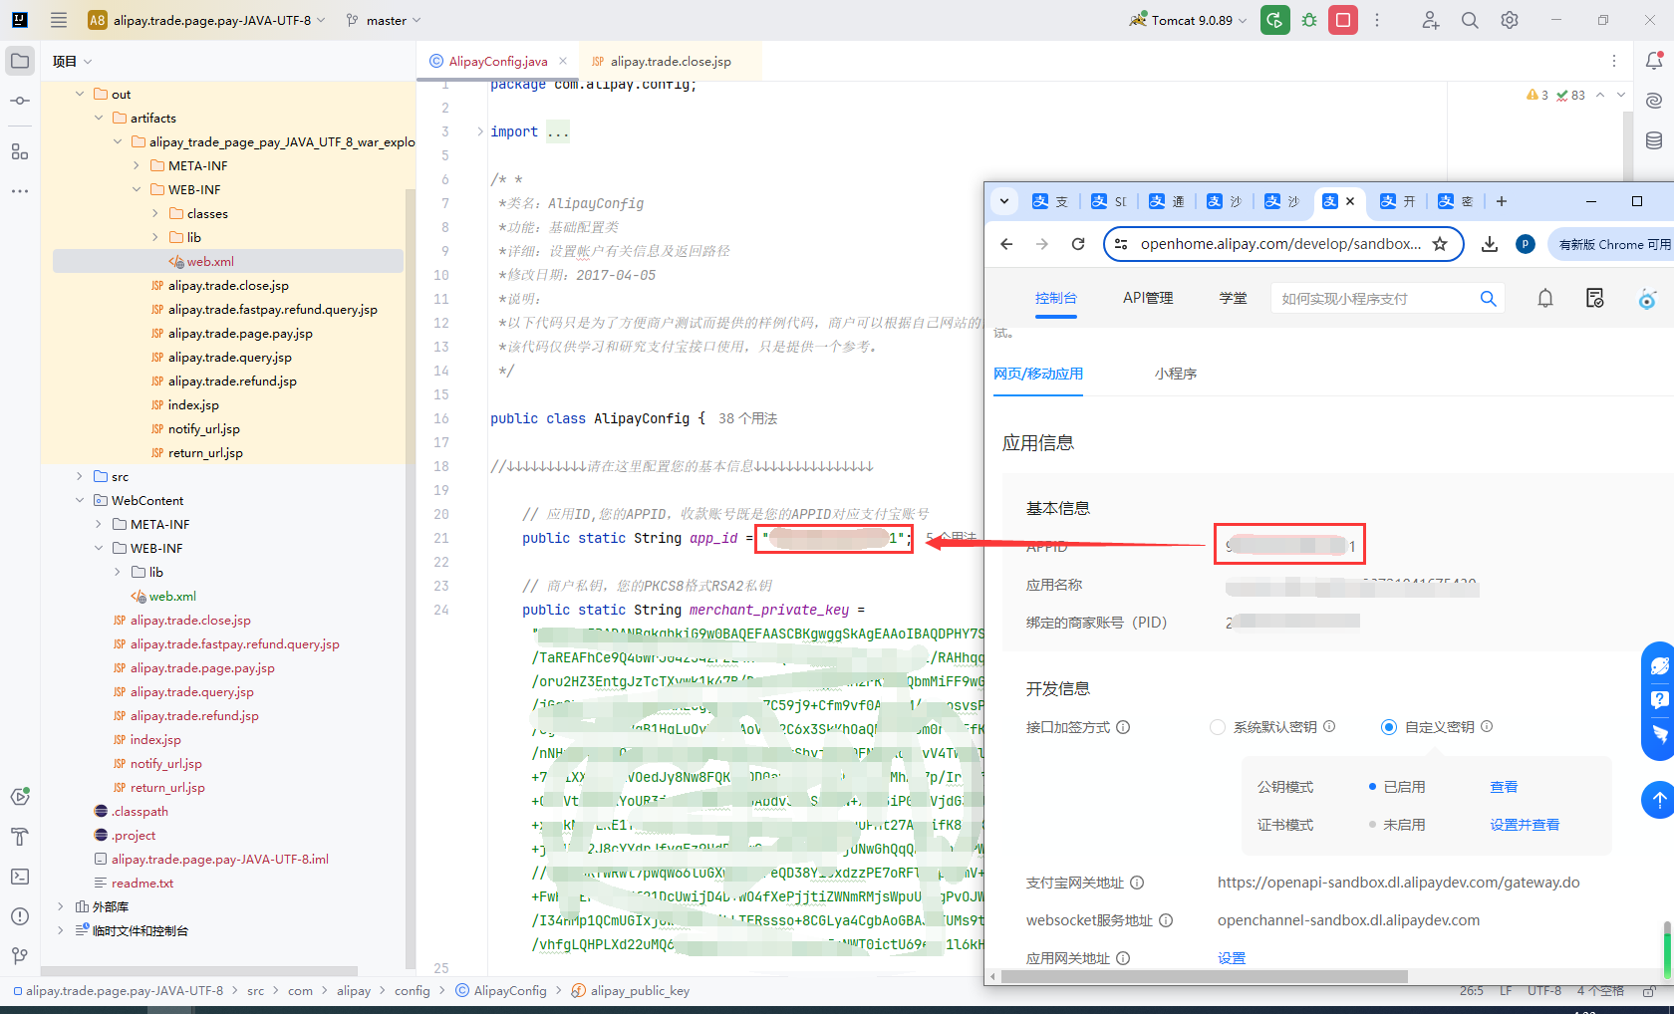Open the Problems tool window icon

[x=20, y=916]
